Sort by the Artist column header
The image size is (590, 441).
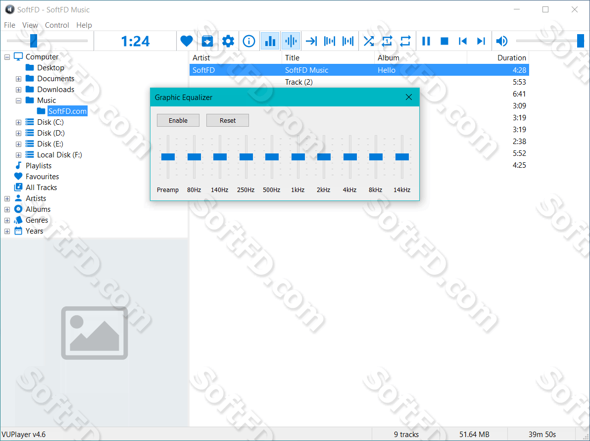[x=235, y=57]
